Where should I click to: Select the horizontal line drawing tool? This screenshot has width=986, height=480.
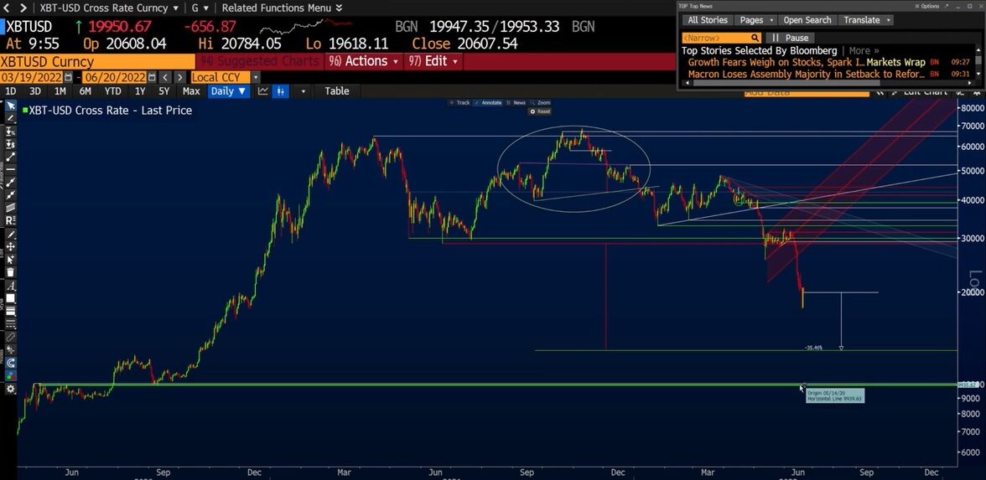coord(11,169)
